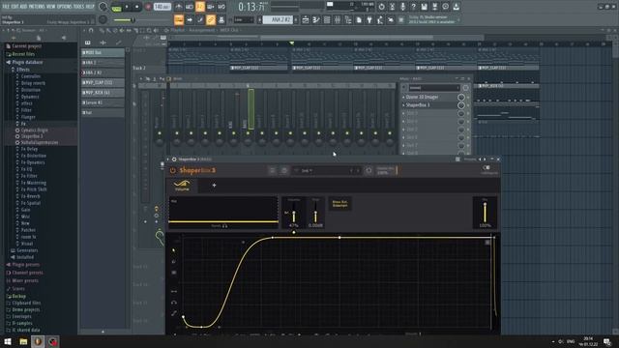Screen dimensions: 619x348
Task: Toggle the highlighted link icon button
Action: pyautogui.click(x=211, y=19)
